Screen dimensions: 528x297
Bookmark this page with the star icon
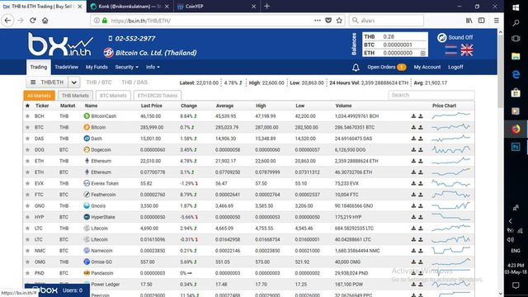[x=339, y=21]
